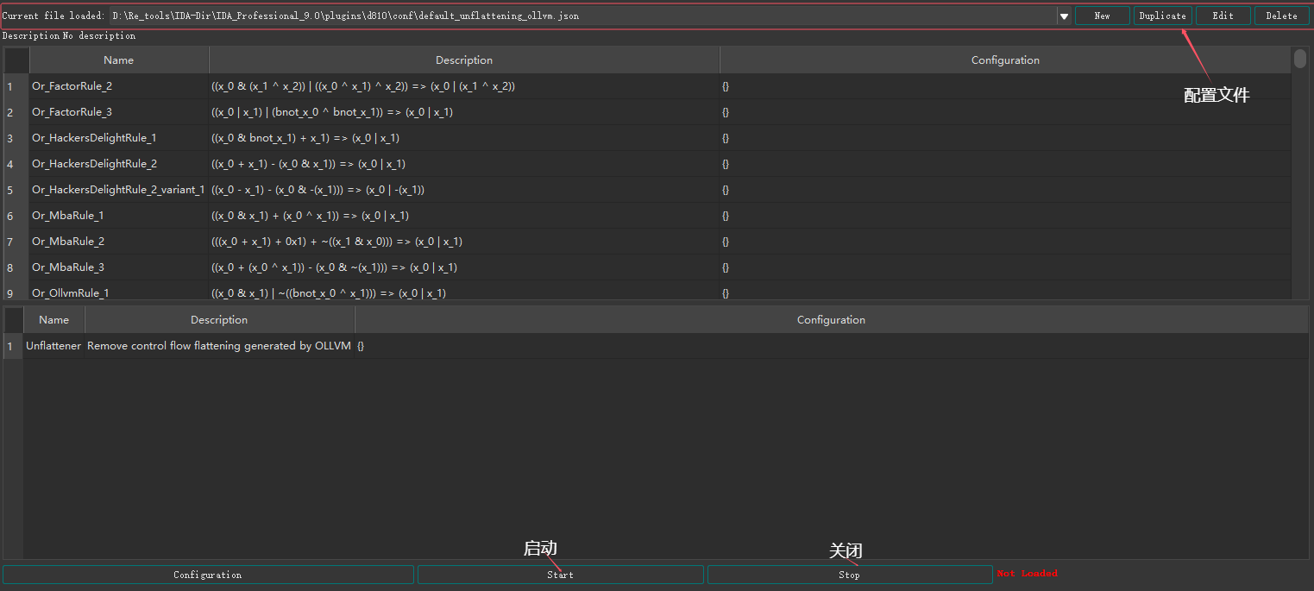
Task: Select the Unflattener rule in lower table
Action: pos(53,346)
